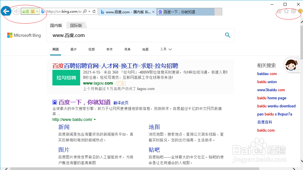This screenshot has height=170, width=303.
Task: Open related search baidu home page
Action: [272, 98]
